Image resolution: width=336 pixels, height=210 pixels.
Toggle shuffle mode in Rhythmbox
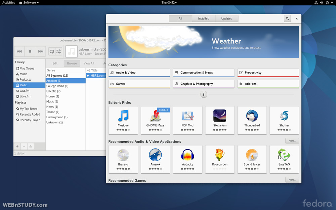[x=58, y=51]
